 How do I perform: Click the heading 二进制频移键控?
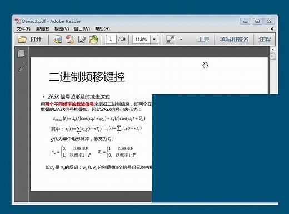tap(87, 76)
